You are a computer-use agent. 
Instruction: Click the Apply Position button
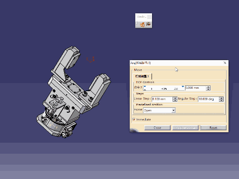(185, 127)
